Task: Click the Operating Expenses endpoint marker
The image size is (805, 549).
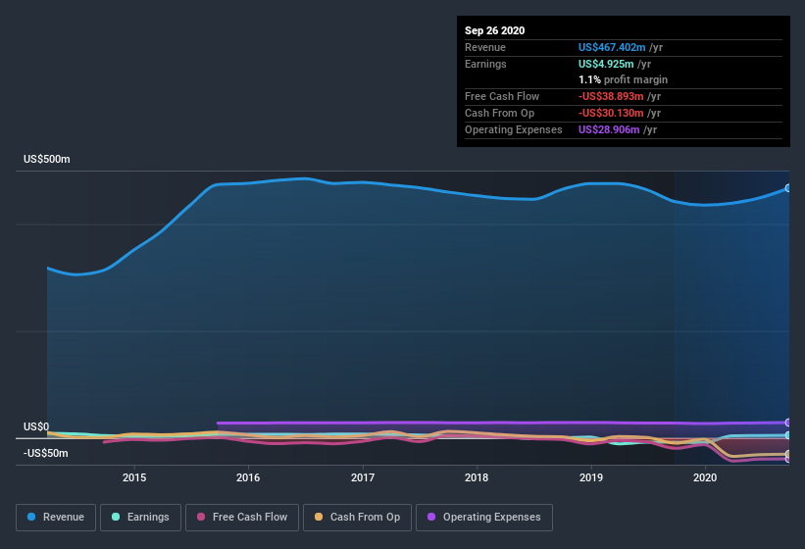Action: (788, 423)
